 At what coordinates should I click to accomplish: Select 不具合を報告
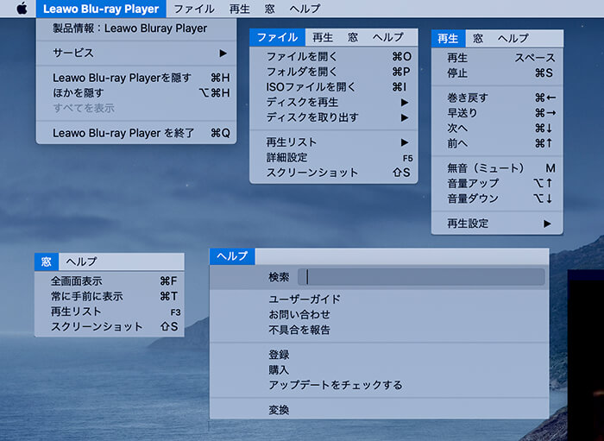[379, 330]
